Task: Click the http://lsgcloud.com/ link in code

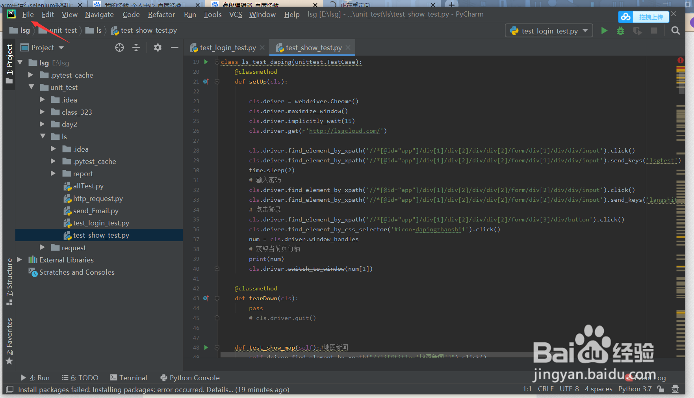Action: point(344,131)
